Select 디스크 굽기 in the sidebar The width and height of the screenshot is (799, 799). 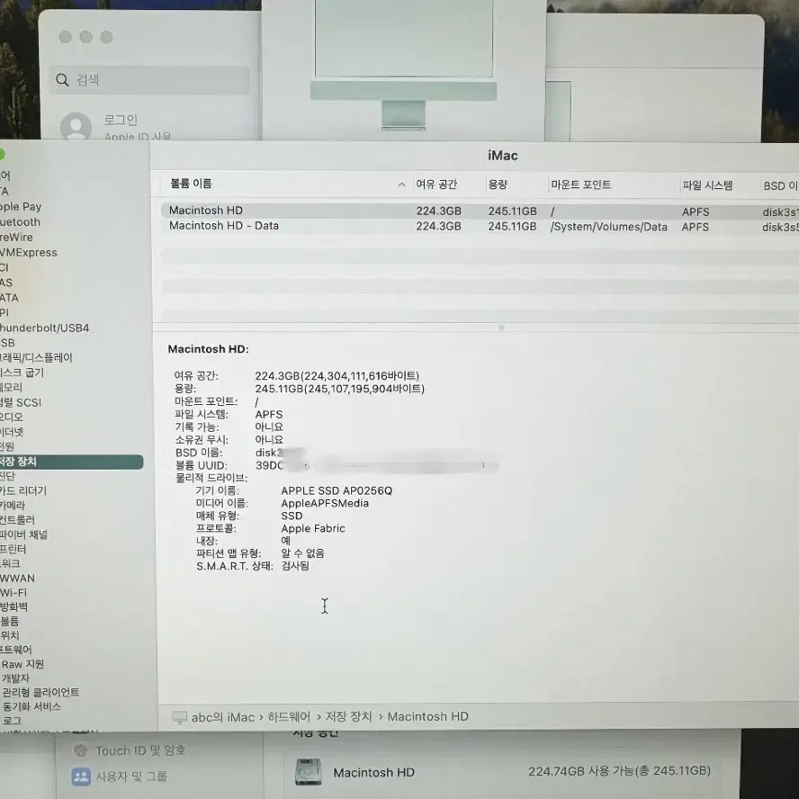point(22,373)
